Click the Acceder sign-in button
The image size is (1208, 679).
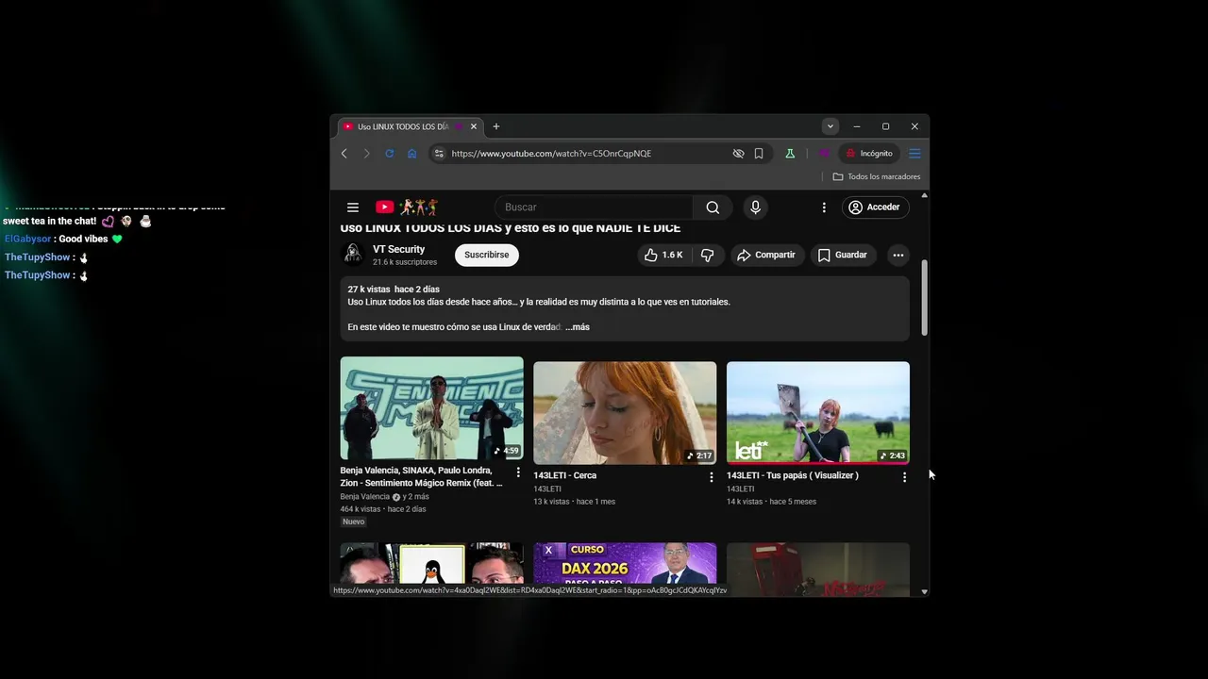click(874, 207)
